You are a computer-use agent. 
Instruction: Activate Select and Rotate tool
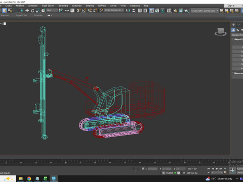point(32,11)
